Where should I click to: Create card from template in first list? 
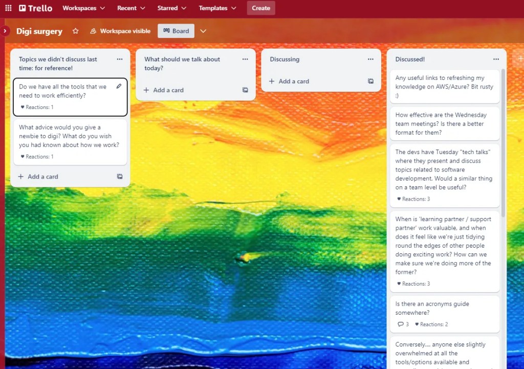(x=120, y=177)
